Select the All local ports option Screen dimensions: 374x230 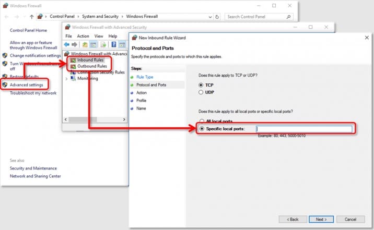coord(202,121)
